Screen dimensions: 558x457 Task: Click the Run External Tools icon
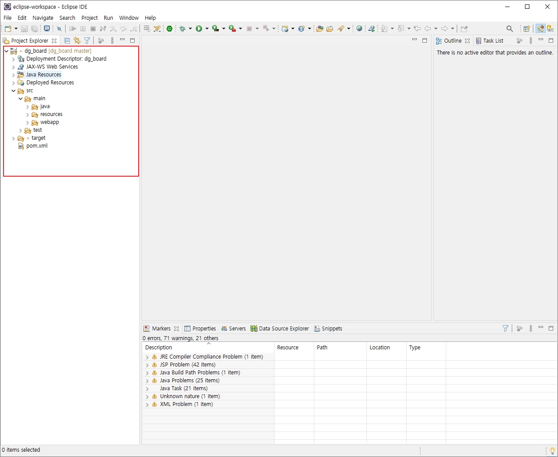232,29
